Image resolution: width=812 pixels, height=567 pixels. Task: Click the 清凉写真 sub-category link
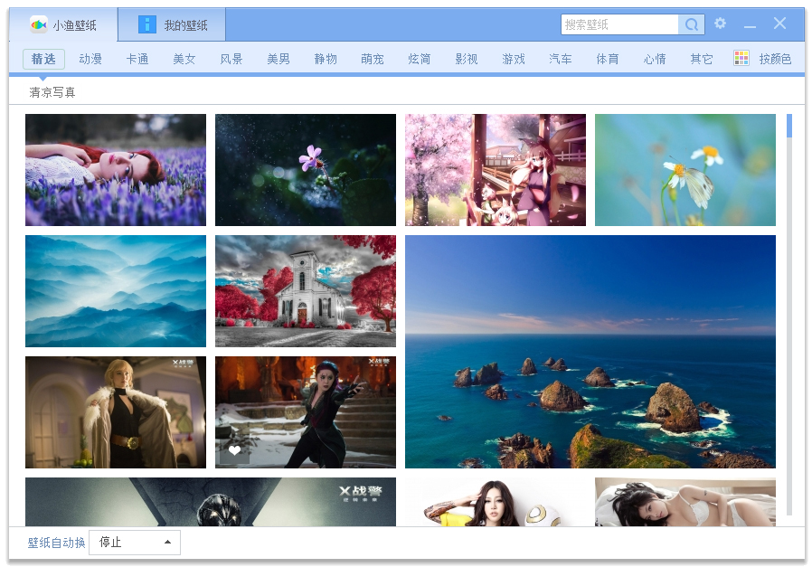(x=52, y=92)
